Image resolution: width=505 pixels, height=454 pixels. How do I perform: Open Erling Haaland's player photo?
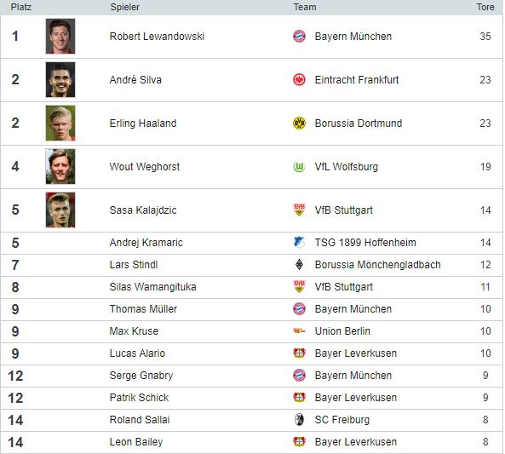60,124
